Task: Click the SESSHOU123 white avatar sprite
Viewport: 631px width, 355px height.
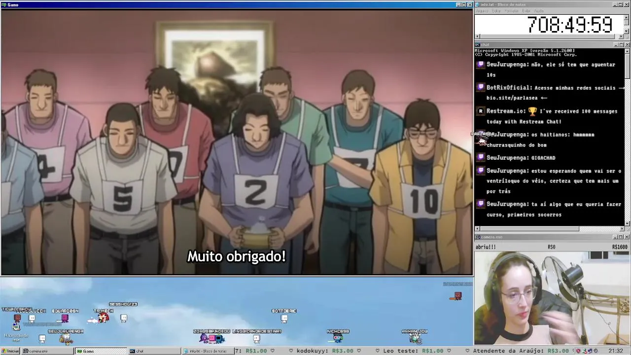Action: (x=124, y=318)
